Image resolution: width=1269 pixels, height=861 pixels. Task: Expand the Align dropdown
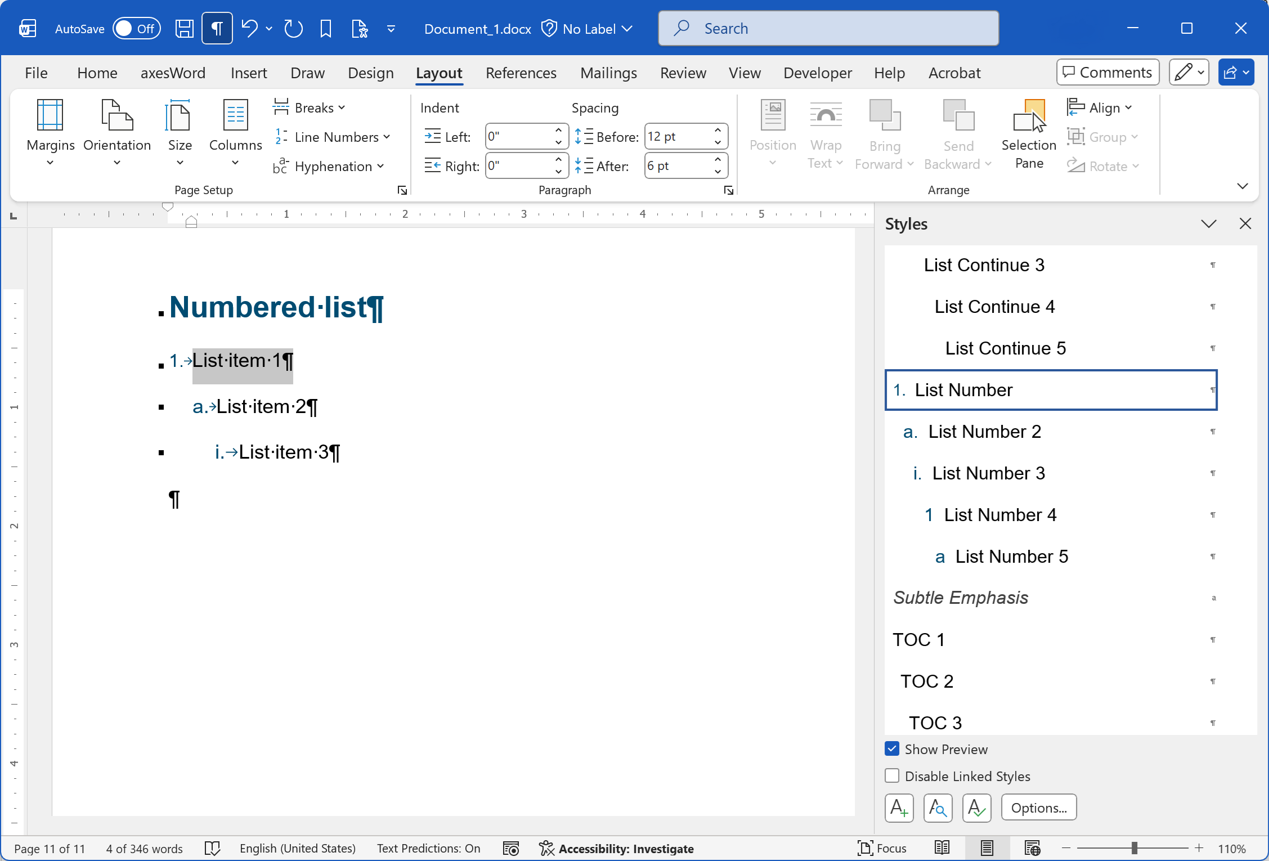(1099, 107)
